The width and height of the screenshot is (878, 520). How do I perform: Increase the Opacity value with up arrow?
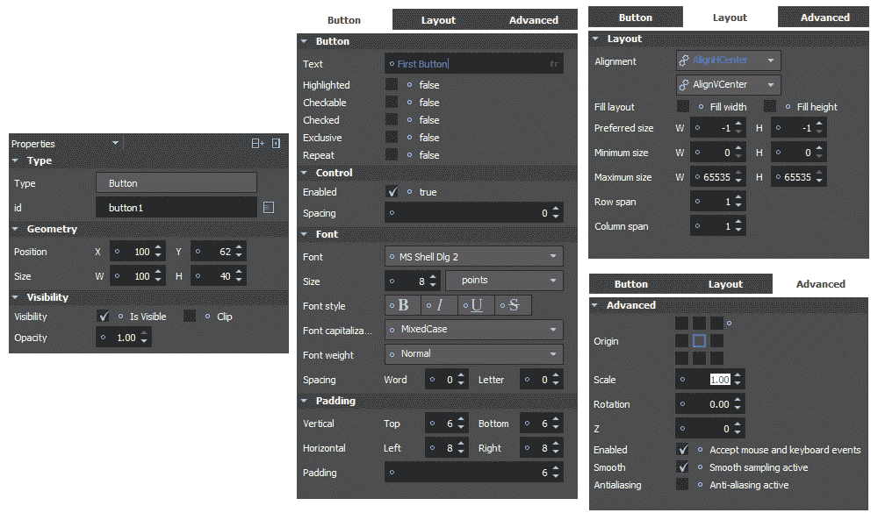(x=145, y=333)
